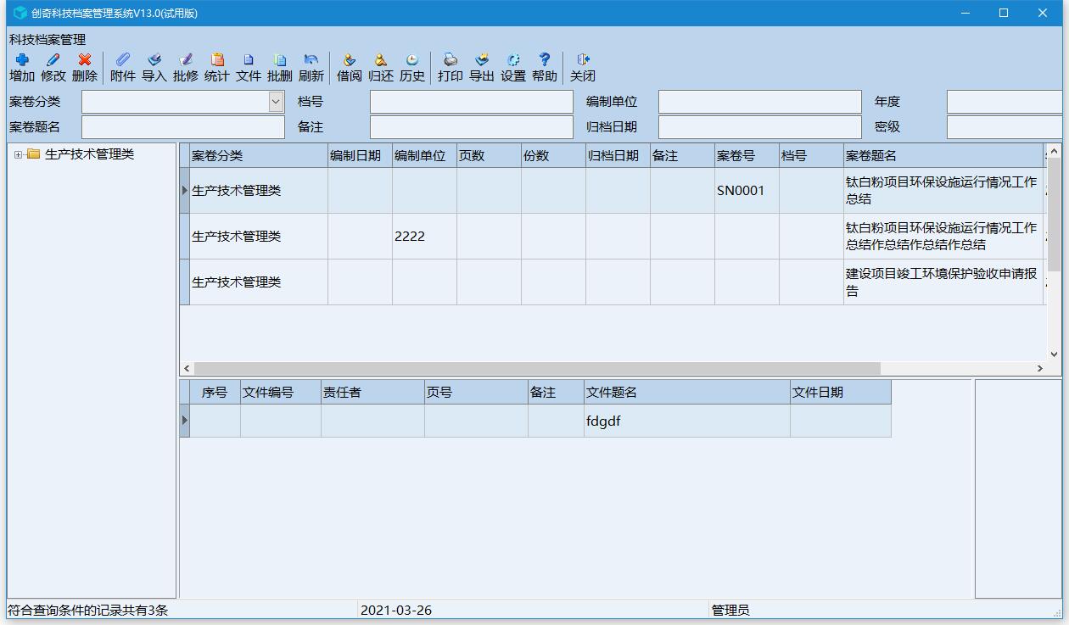Click the 文件日期 column header

[x=841, y=393]
